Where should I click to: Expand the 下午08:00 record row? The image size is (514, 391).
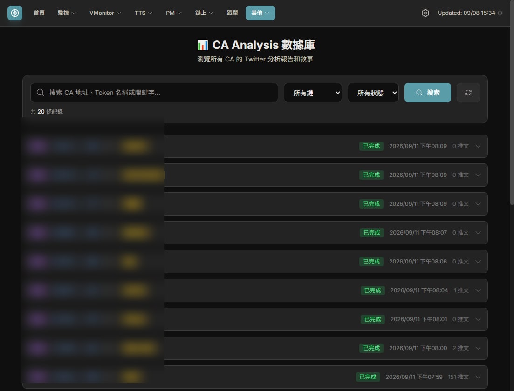[255, 348]
